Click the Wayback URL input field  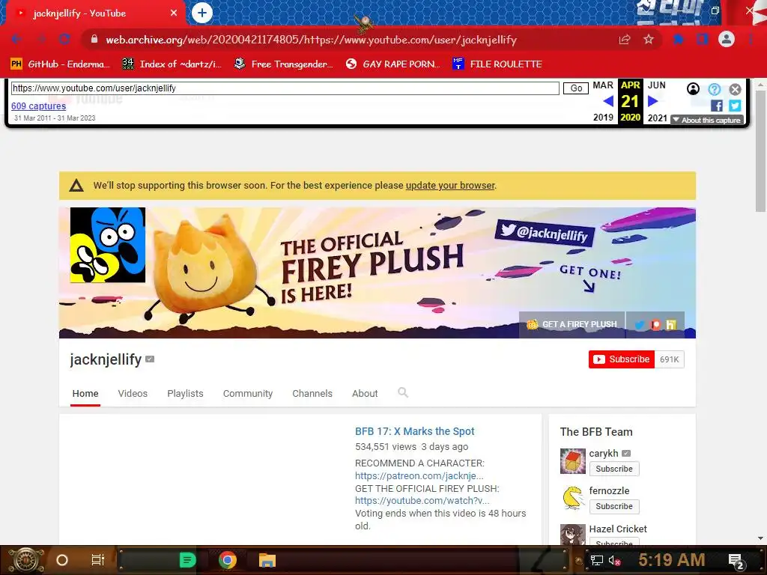pos(285,88)
